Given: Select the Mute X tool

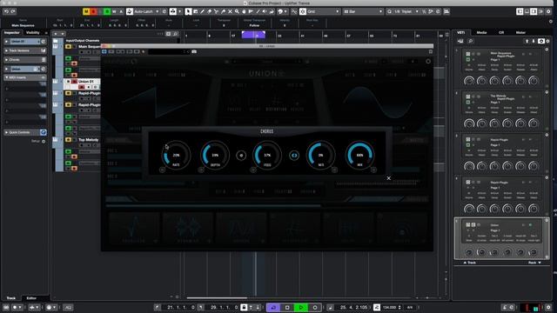Looking at the screenshot, I should click(230, 11).
